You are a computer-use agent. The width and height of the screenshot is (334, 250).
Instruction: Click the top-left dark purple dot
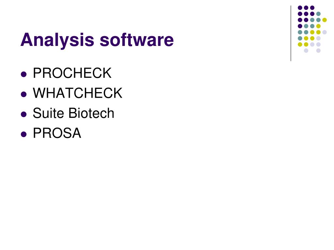300,8
